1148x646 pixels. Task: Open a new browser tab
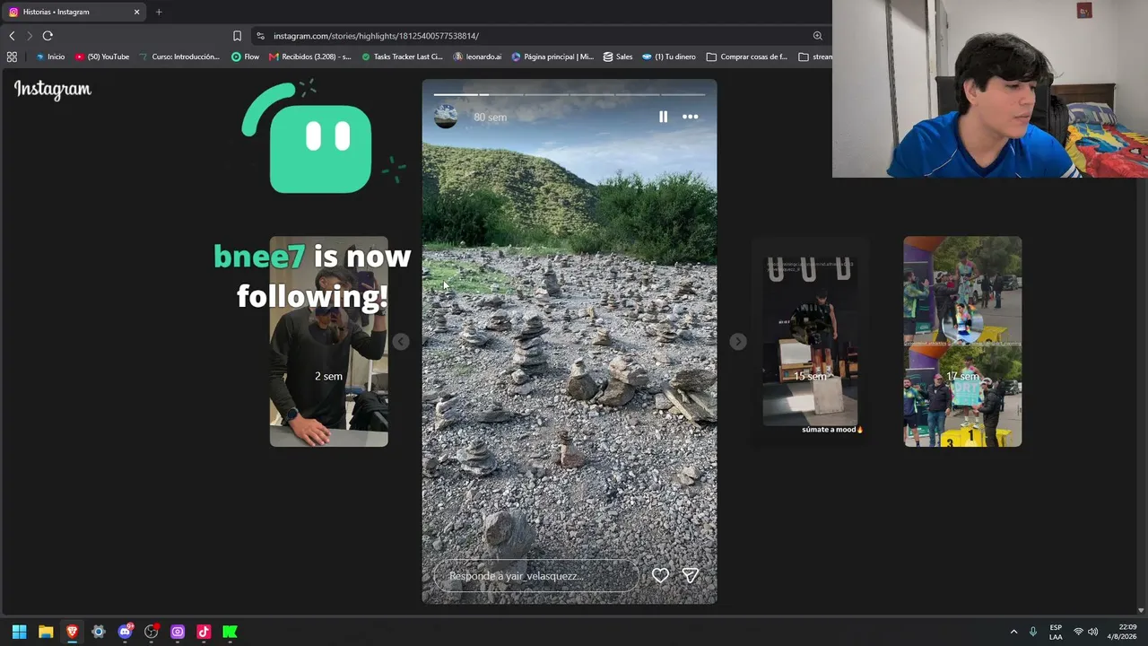(159, 12)
